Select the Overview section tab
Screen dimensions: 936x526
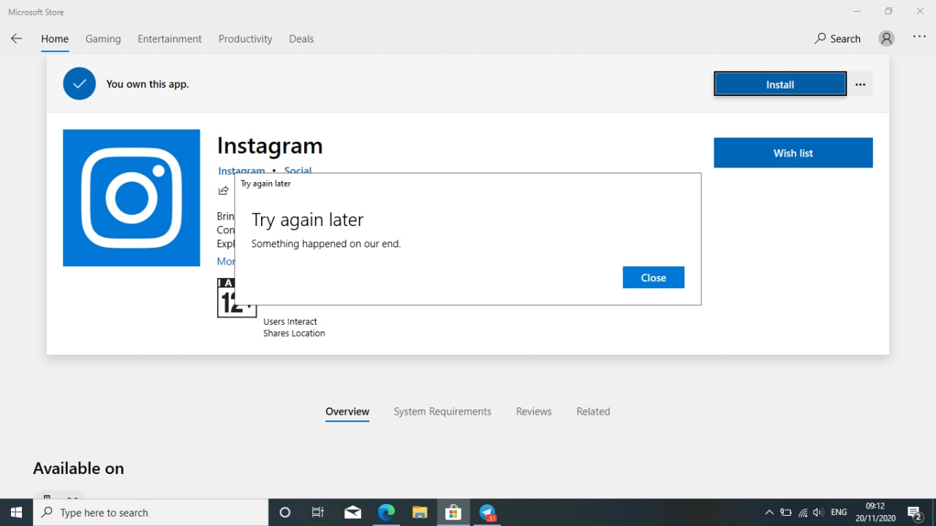coord(347,412)
